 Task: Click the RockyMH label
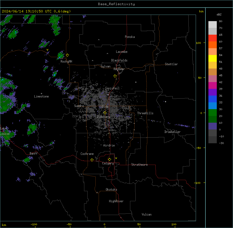click(66, 61)
